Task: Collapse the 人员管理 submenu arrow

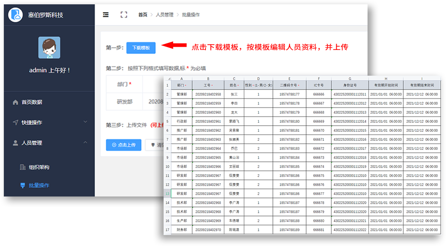Action: (x=85, y=143)
